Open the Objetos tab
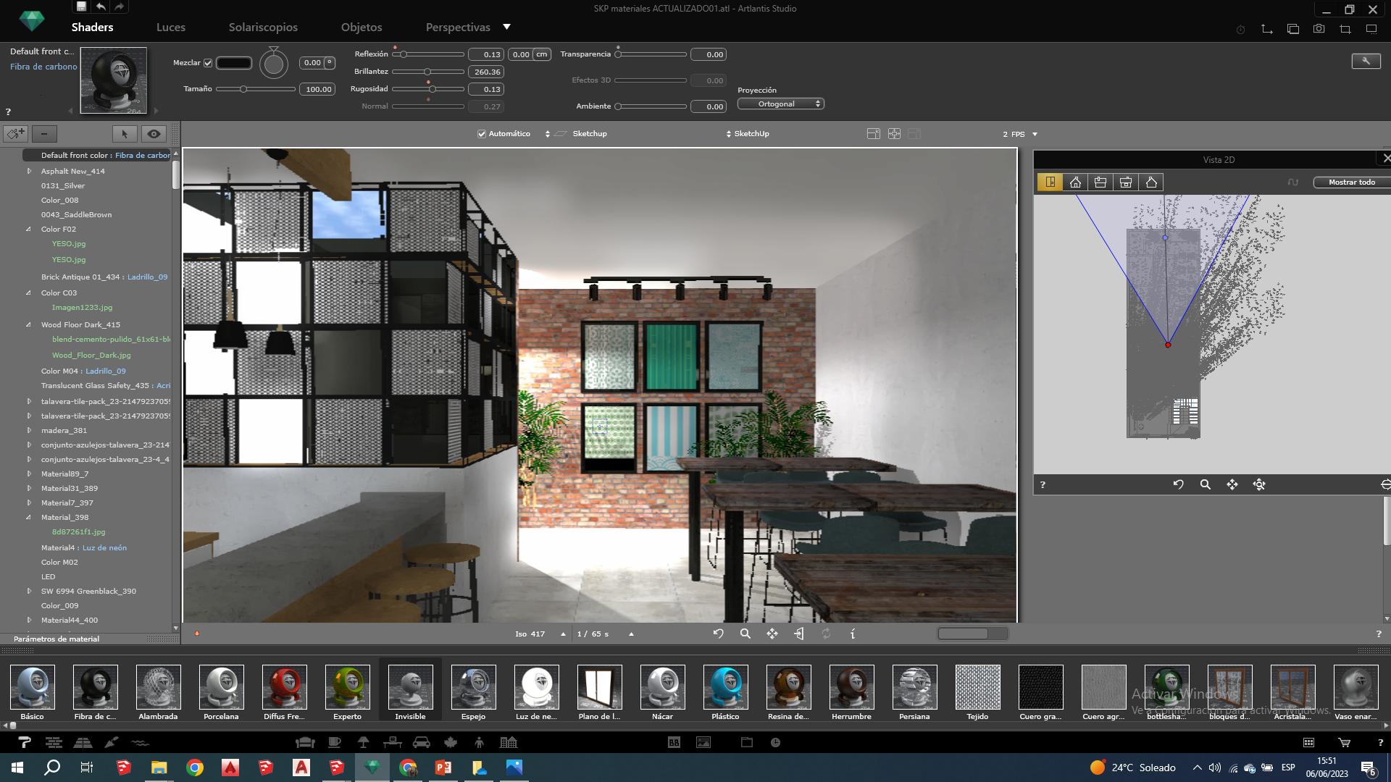Screen dimensions: 1391x782 (362, 28)
